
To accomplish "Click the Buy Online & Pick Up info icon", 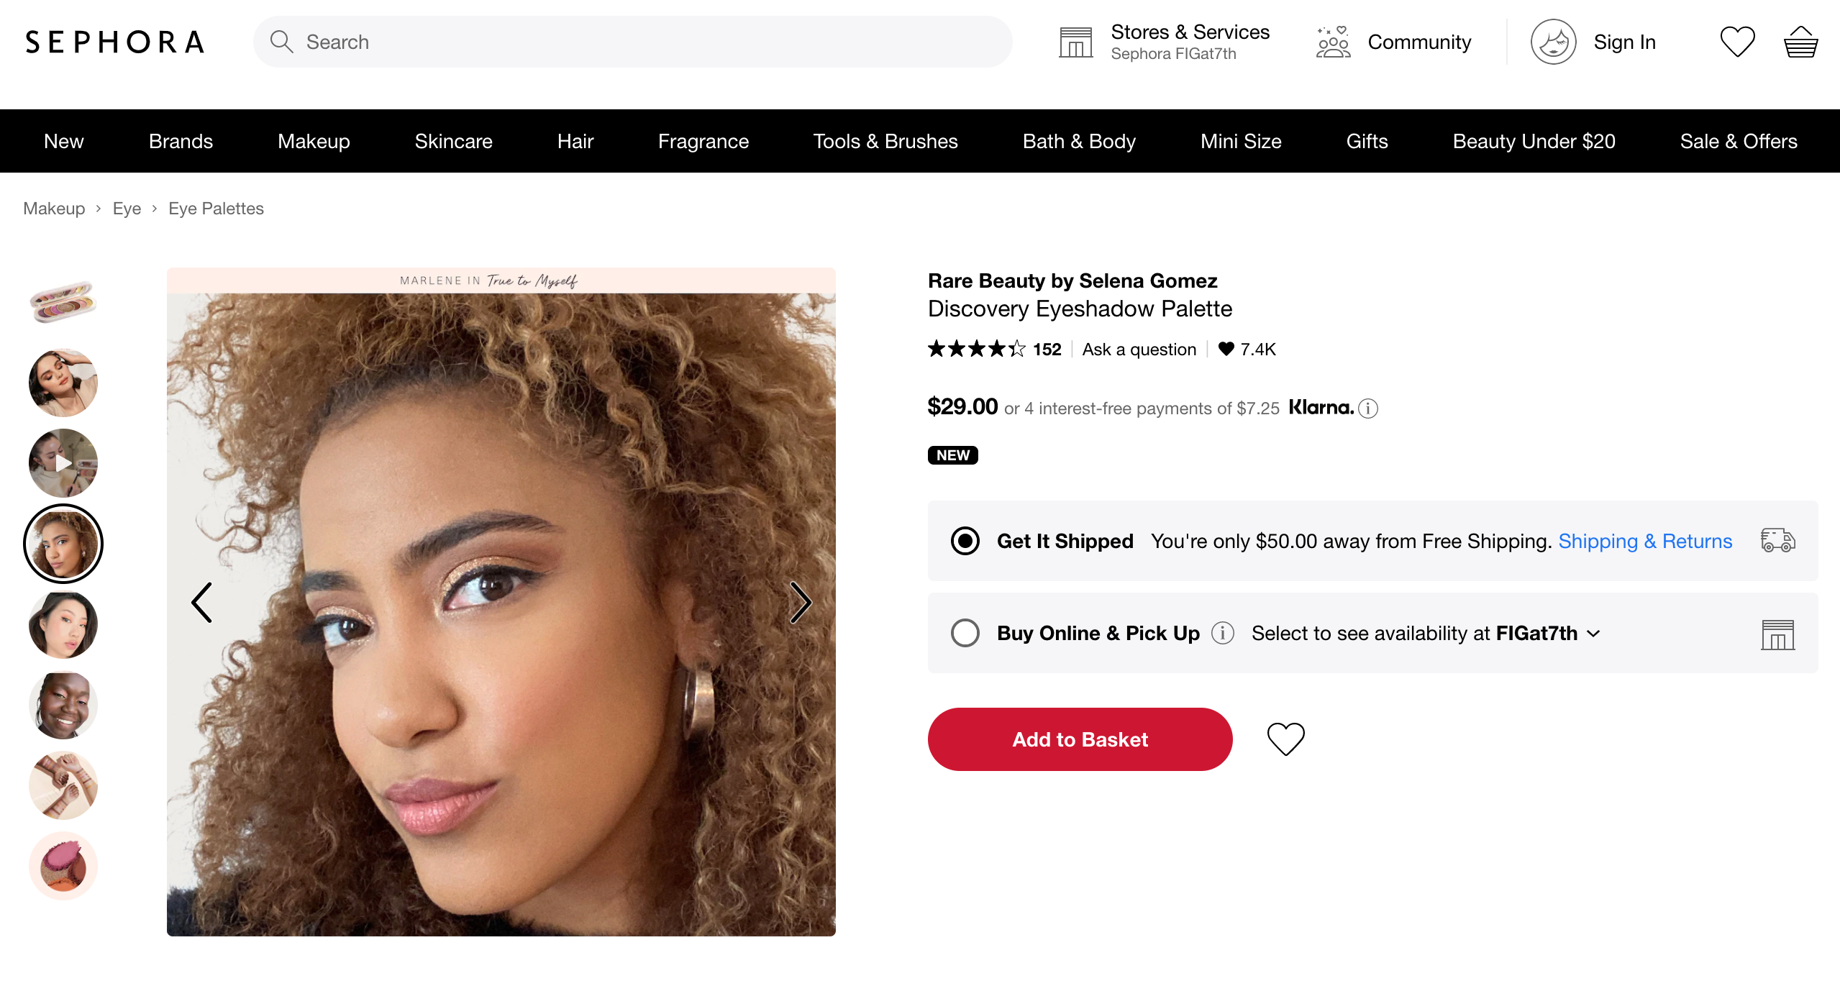I will point(1222,633).
